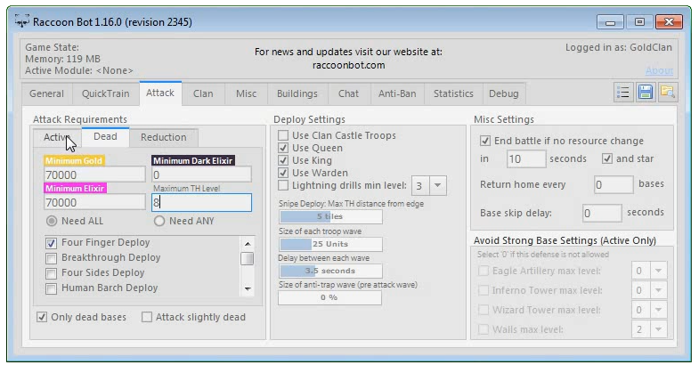Click the deploy list scrollbar thumb
The image size is (699, 373).
247,259
